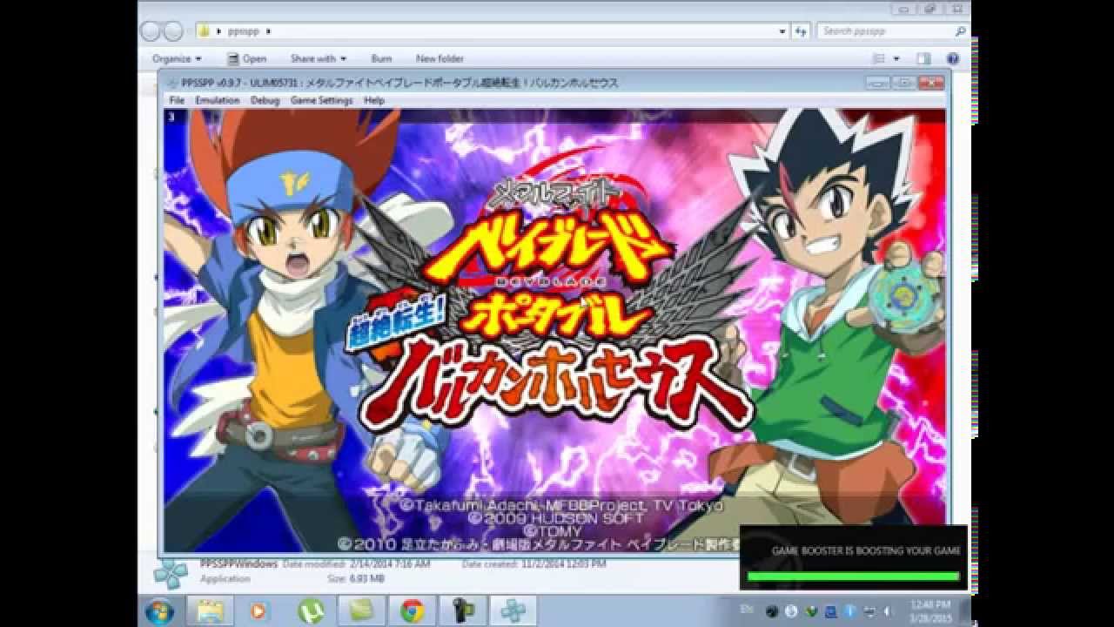Click the folder icon in address bar
Image resolution: width=1114 pixels, height=627 pixels.
204,31
